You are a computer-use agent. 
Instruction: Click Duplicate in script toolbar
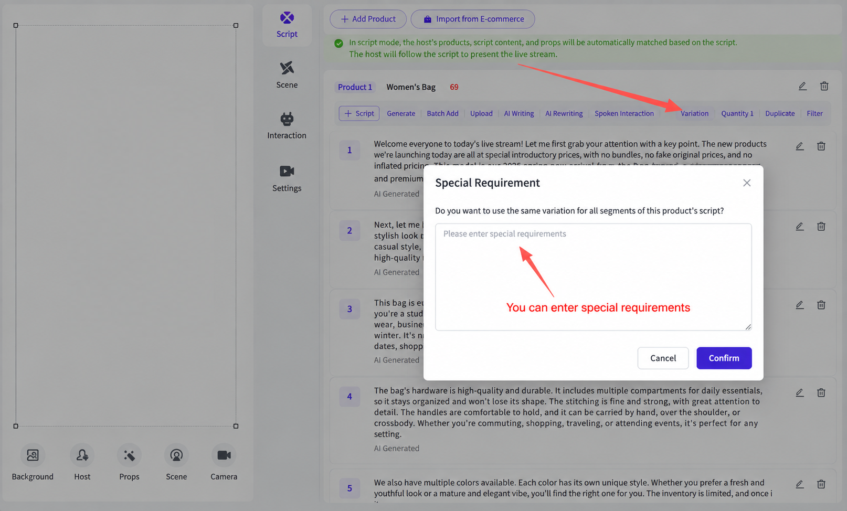pos(780,113)
